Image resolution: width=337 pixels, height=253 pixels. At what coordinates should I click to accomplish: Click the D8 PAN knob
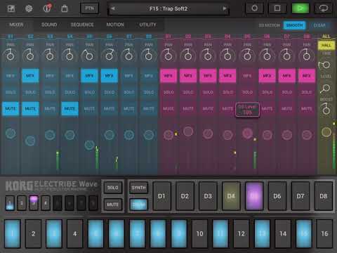click(306, 55)
